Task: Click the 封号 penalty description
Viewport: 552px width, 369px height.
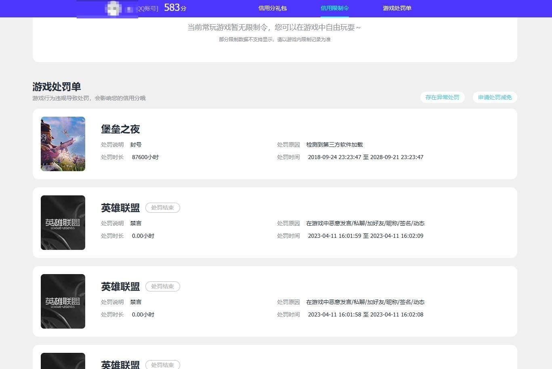Action: click(x=136, y=145)
